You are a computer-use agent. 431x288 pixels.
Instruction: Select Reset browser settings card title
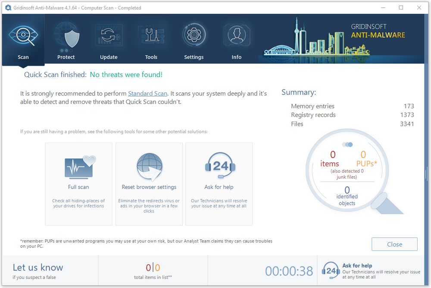[149, 187]
